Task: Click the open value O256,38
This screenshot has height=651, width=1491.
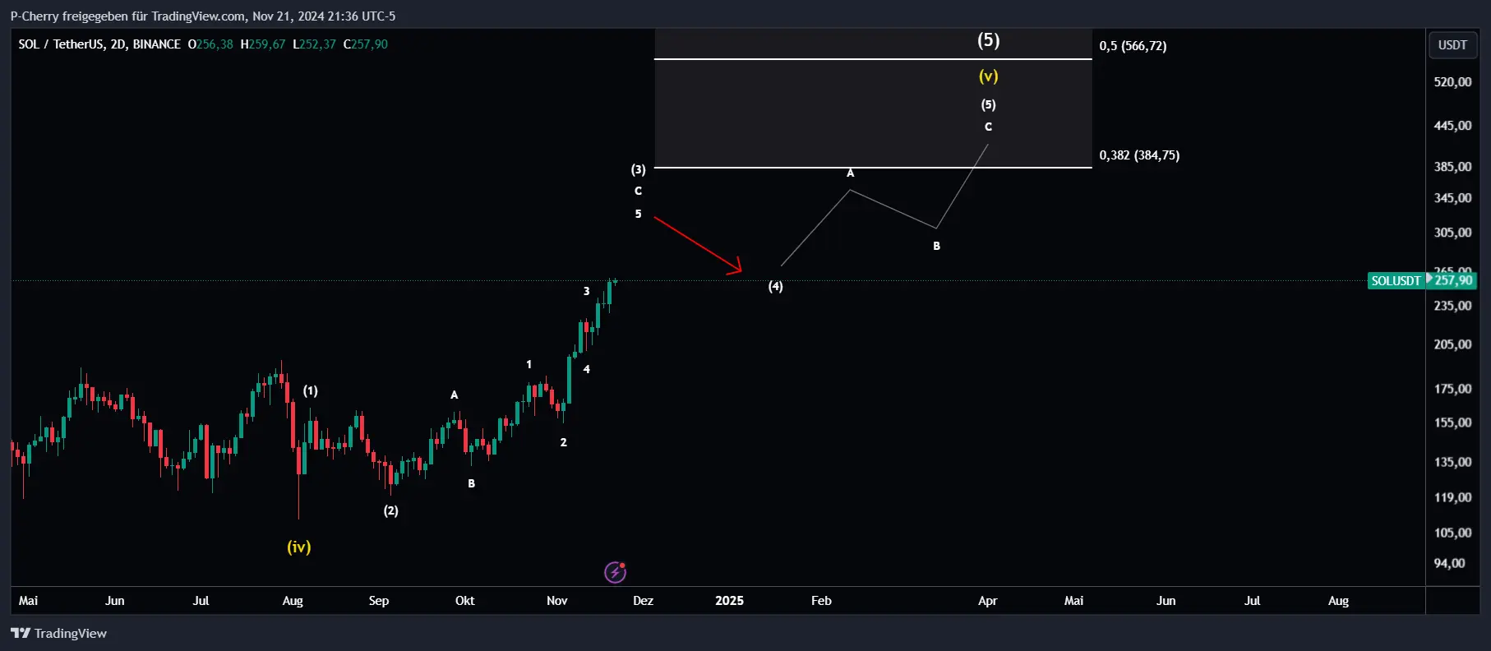Action: coord(210,44)
